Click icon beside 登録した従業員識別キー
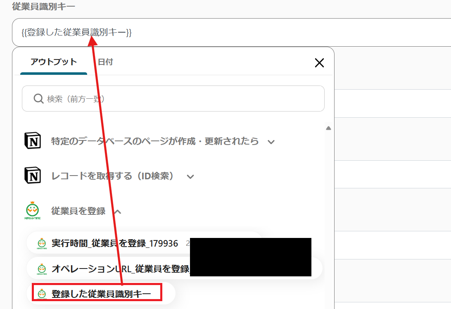Viewport: 451px width, 309px height. coord(42,294)
